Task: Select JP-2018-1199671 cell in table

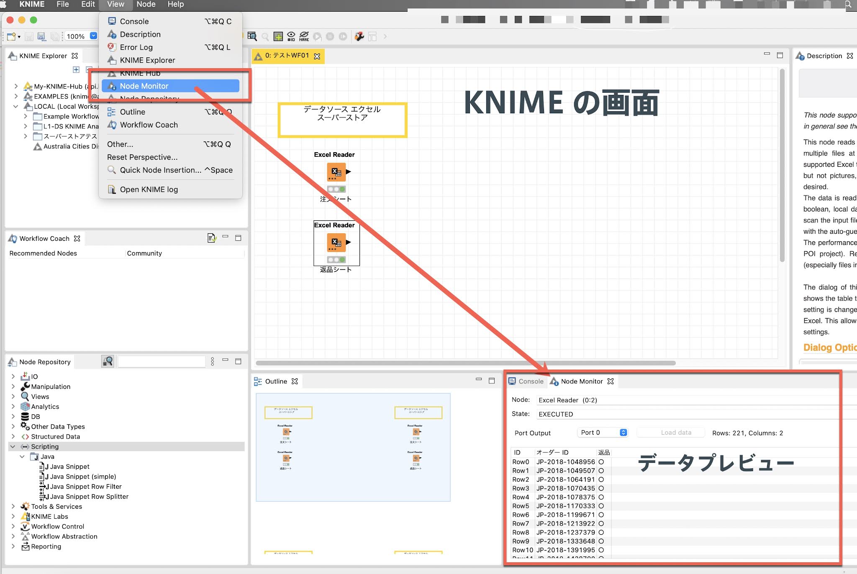Action: [x=565, y=515]
